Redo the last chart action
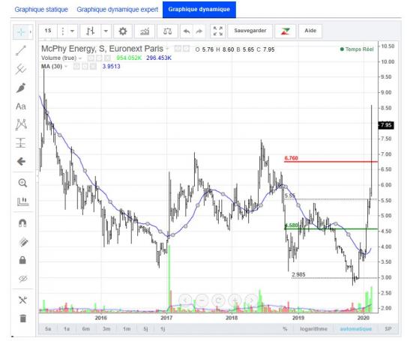Viewport: 407px width, 341px height. point(199,31)
